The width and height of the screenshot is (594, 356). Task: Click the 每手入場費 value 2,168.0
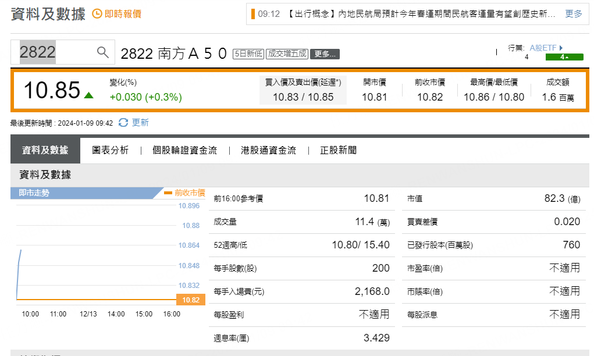click(372, 291)
